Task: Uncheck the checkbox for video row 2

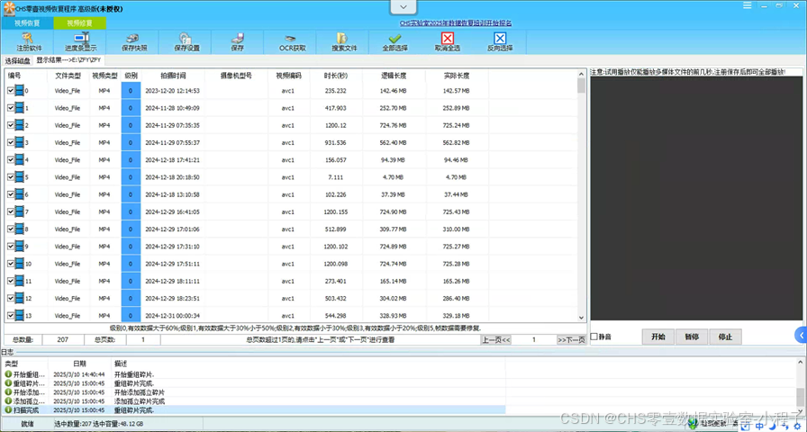Action: point(11,125)
